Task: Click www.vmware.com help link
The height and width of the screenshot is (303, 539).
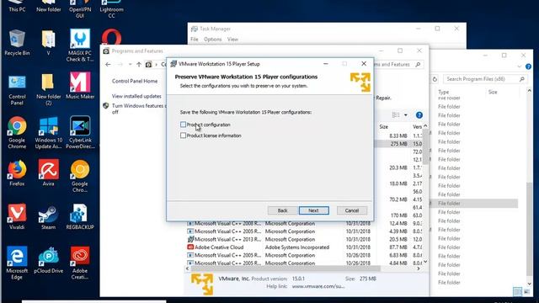Action: coord(318,286)
